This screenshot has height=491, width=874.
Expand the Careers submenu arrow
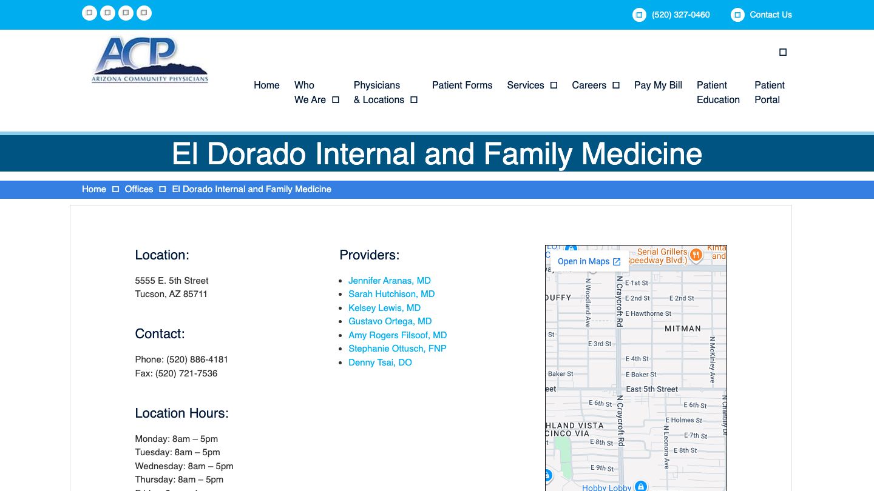click(617, 85)
